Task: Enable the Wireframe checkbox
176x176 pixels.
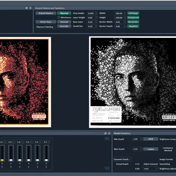Action: pyautogui.click(x=59, y=18)
